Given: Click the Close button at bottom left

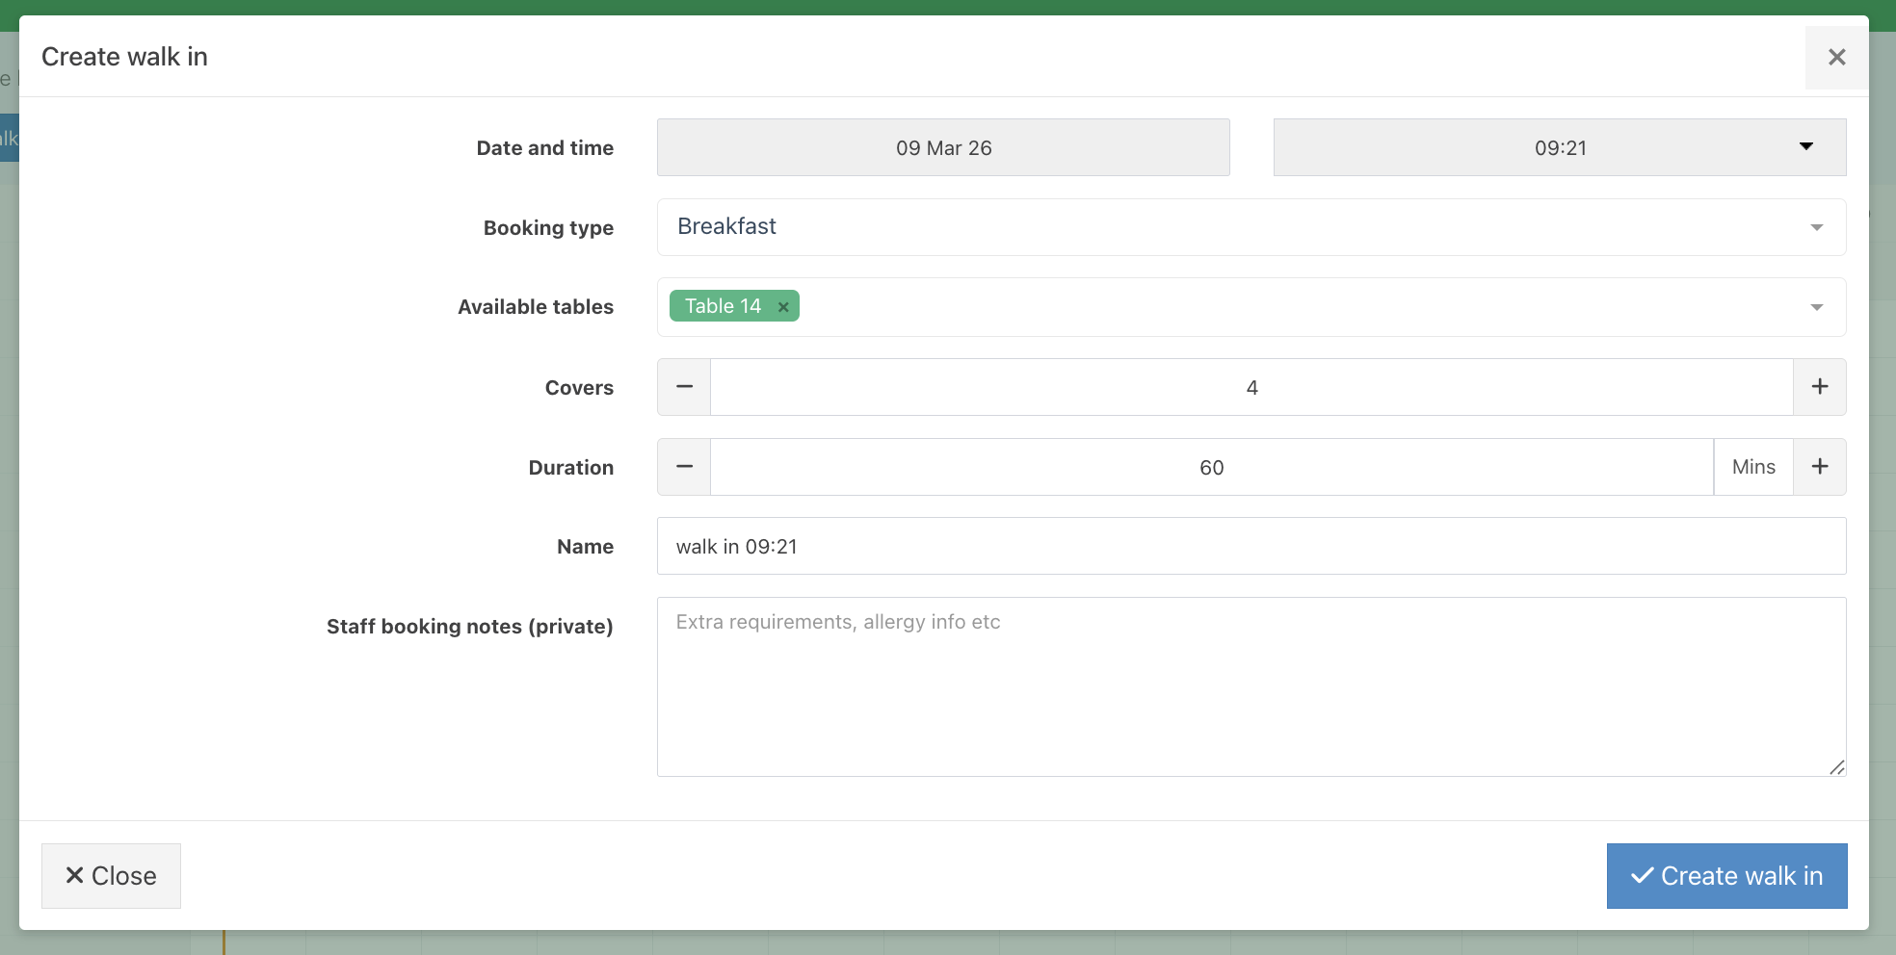Looking at the screenshot, I should pos(111,876).
